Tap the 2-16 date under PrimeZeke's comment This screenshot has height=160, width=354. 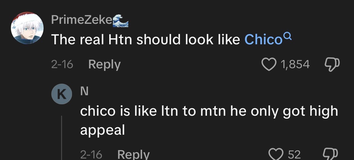click(62, 64)
